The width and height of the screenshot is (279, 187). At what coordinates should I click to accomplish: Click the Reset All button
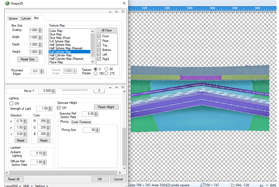[x=14, y=179]
